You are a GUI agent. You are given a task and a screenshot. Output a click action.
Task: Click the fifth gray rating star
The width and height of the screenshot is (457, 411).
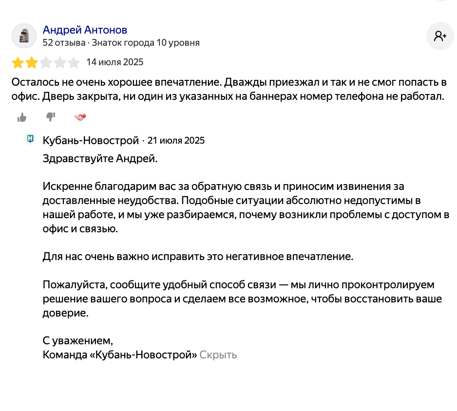click(x=74, y=63)
